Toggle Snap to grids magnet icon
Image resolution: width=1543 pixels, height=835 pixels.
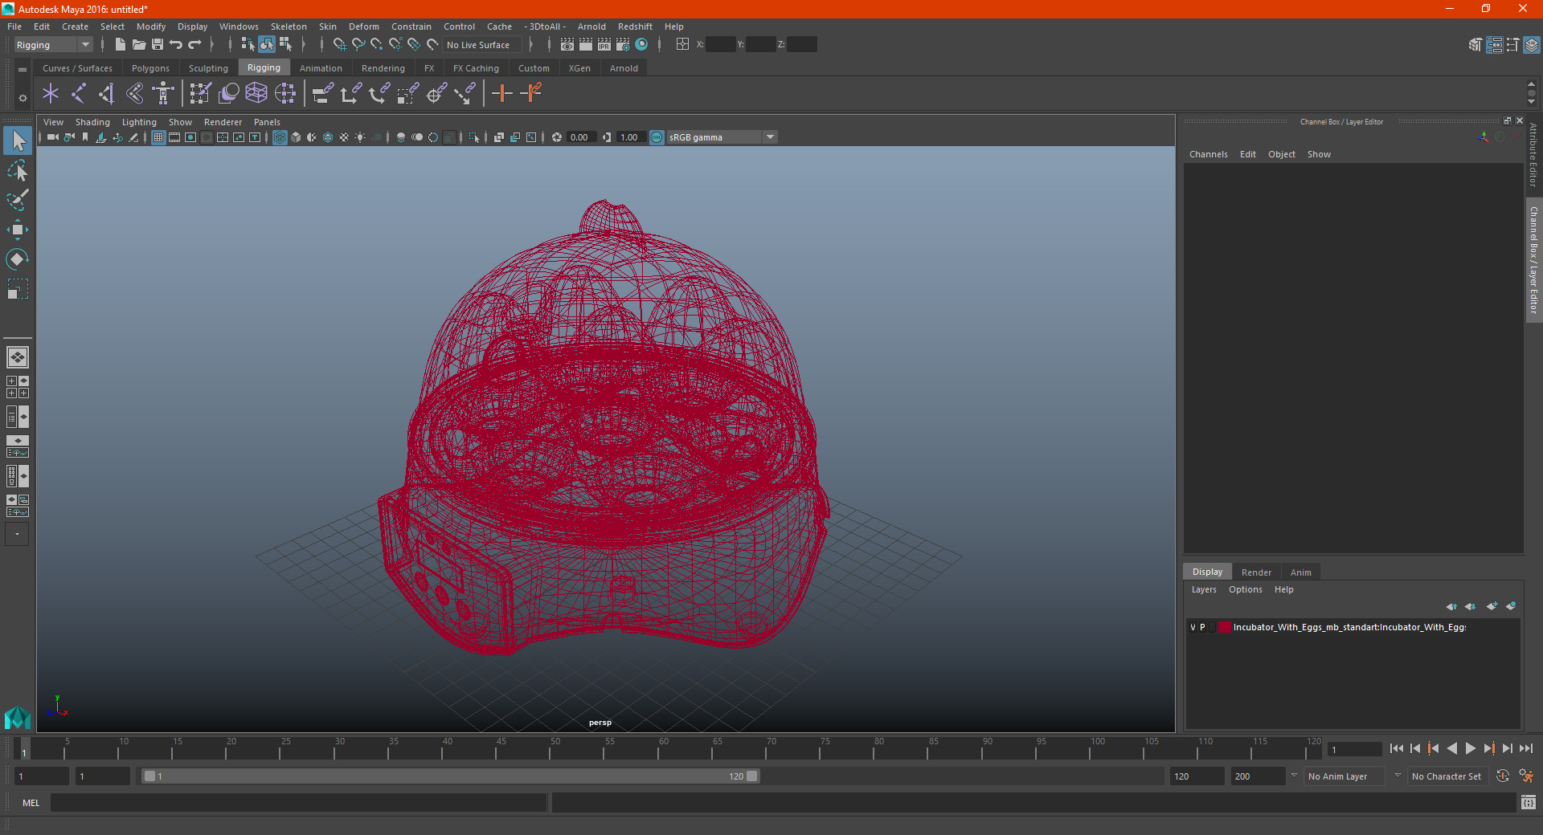coord(339,45)
